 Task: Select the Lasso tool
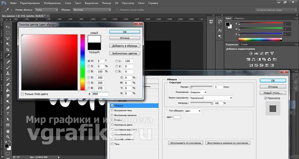(x=8, y=39)
